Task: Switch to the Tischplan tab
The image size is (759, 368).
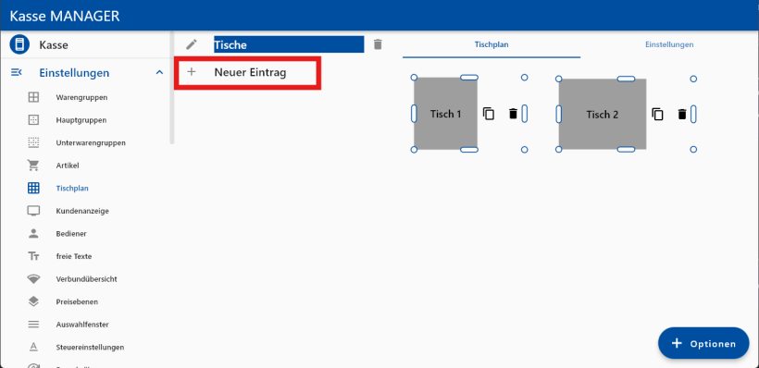Action: click(491, 44)
